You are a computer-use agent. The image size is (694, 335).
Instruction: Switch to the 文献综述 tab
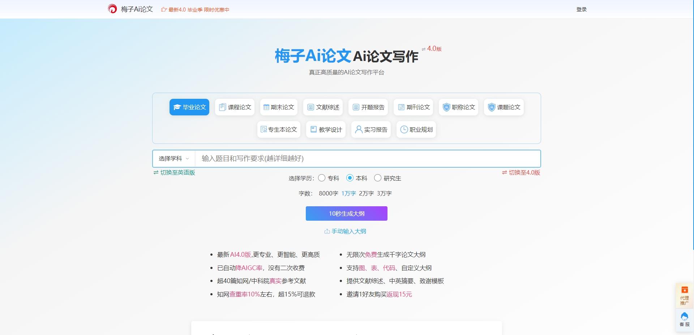point(323,107)
